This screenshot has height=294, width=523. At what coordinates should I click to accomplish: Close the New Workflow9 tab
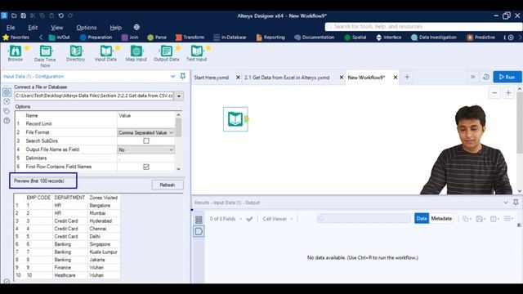click(x=396, y=78)
